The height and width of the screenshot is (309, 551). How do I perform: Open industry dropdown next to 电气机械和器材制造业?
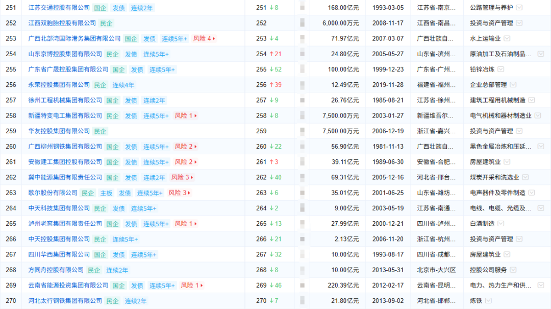(538, 115)
